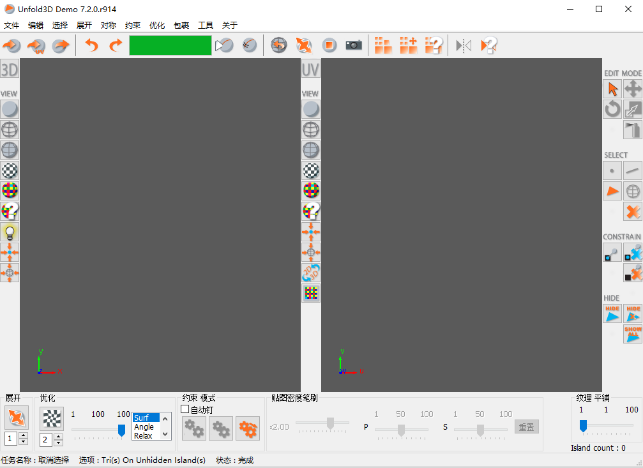The image size is (643, 468).
Task: Click the x2.00 density brush slider
Action: (322, 424)
